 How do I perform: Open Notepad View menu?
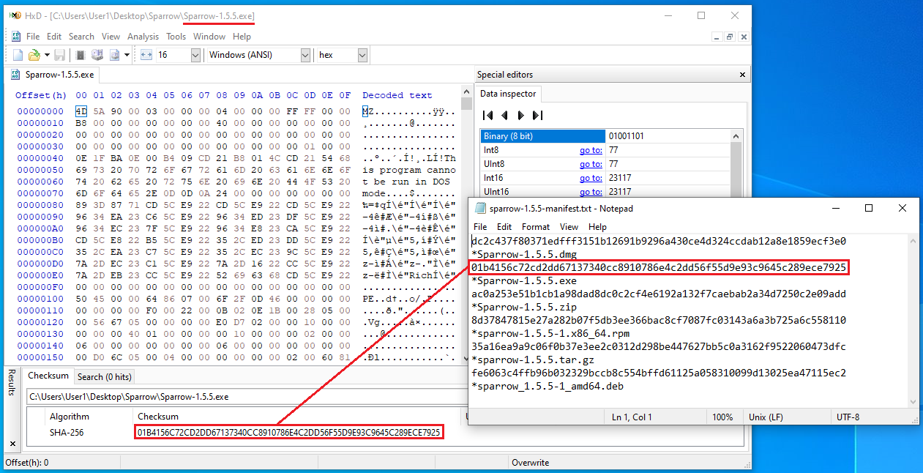[569, 227]
